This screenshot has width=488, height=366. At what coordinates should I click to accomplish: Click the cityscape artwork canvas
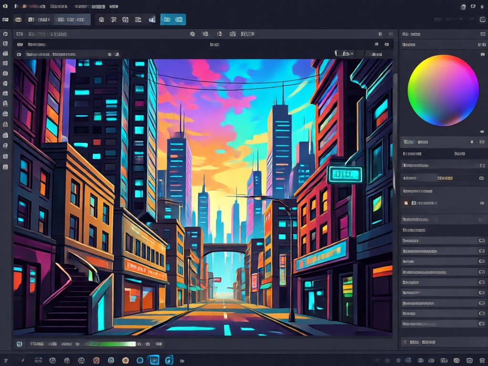pyautogui.click(x=203, y=197)
